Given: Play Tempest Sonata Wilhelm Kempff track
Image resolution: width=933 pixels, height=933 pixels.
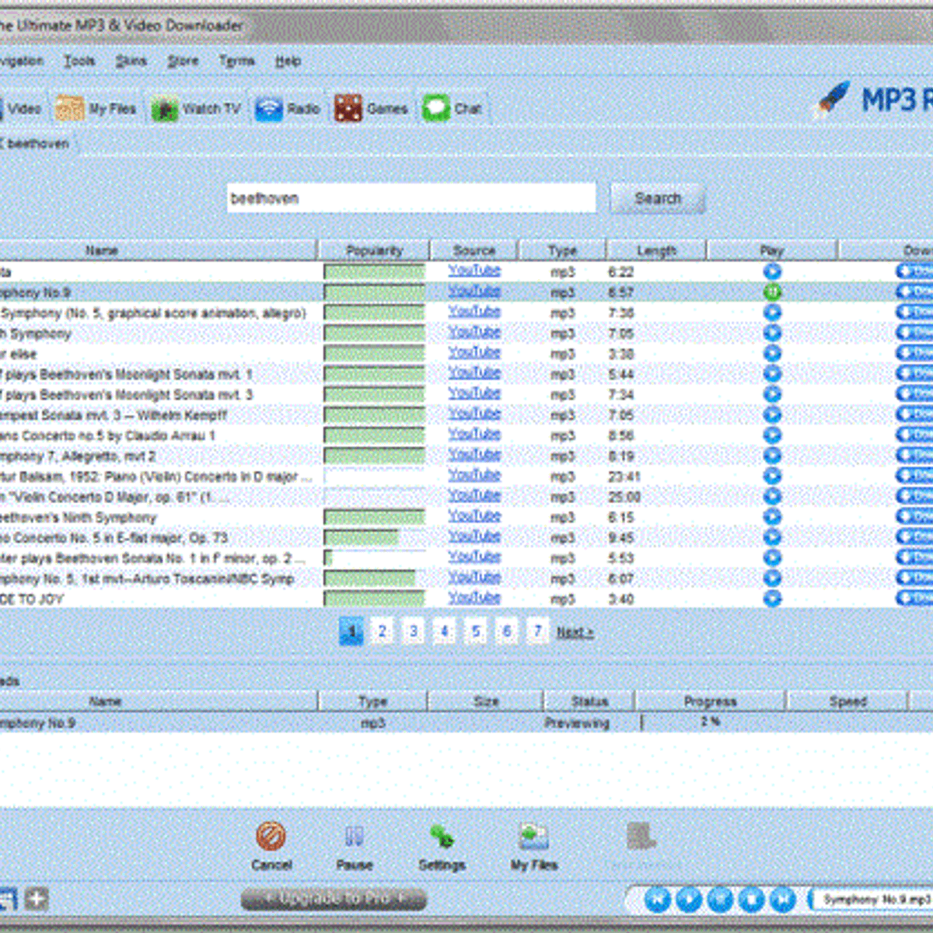Looking at the screenshot, I should (772, 414).
